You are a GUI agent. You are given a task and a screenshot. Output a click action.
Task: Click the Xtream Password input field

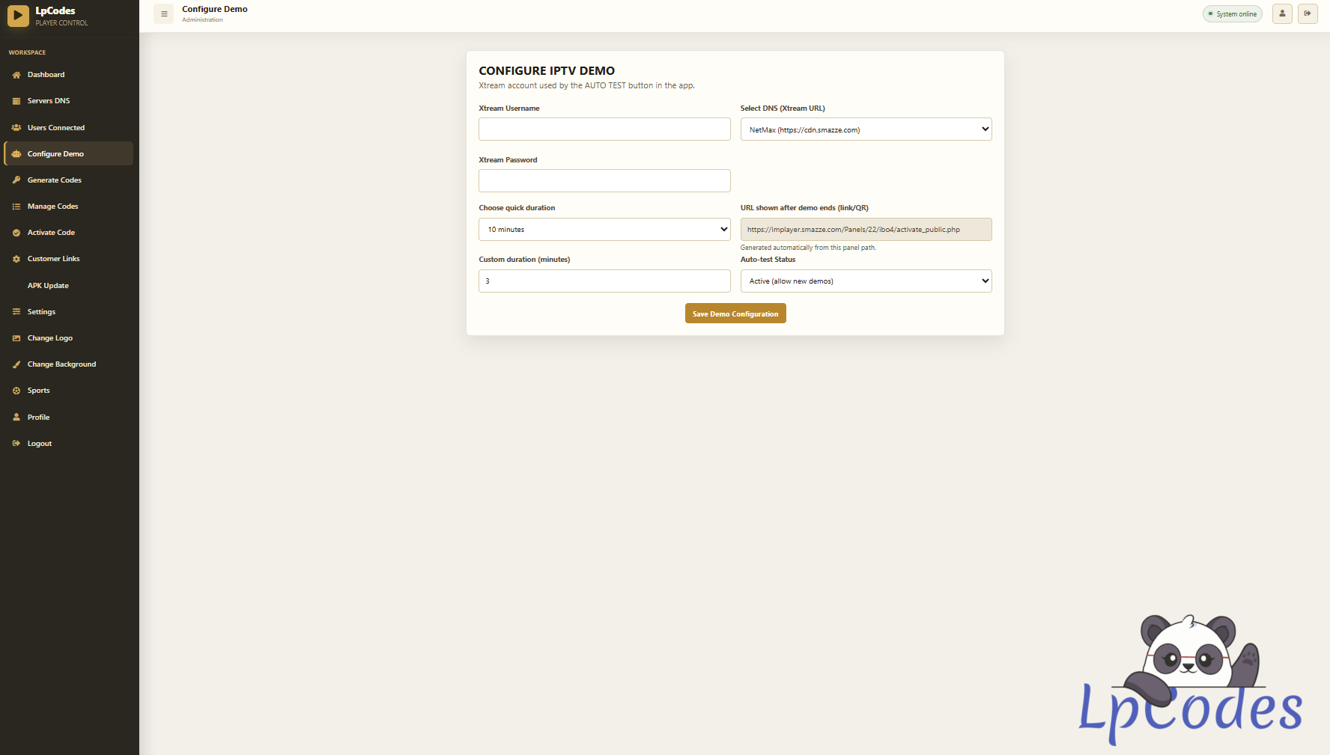click(604, 180)
